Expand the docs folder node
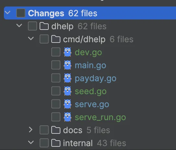This screenshot has height=150, width=176. point(31,130)
